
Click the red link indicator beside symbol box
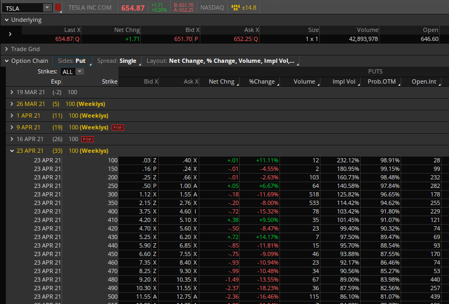click(x=58, y=8)
